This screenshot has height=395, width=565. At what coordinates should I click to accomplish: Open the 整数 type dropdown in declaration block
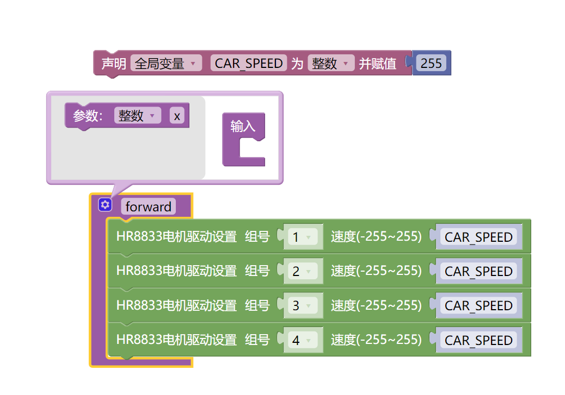331,64
